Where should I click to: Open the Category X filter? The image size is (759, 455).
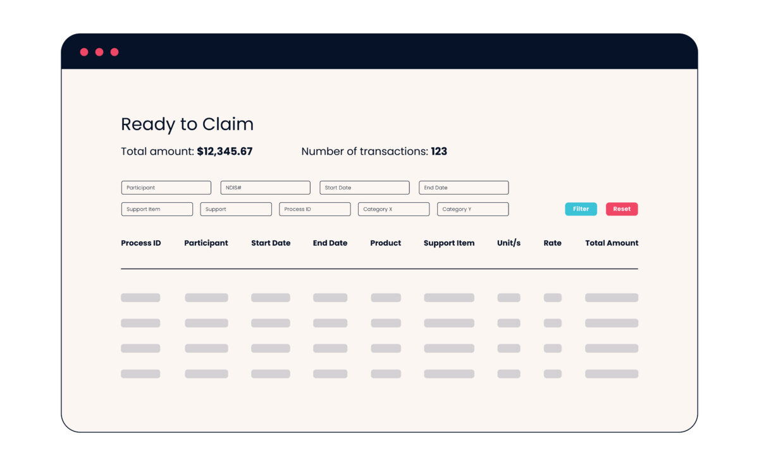click(393, 209)
